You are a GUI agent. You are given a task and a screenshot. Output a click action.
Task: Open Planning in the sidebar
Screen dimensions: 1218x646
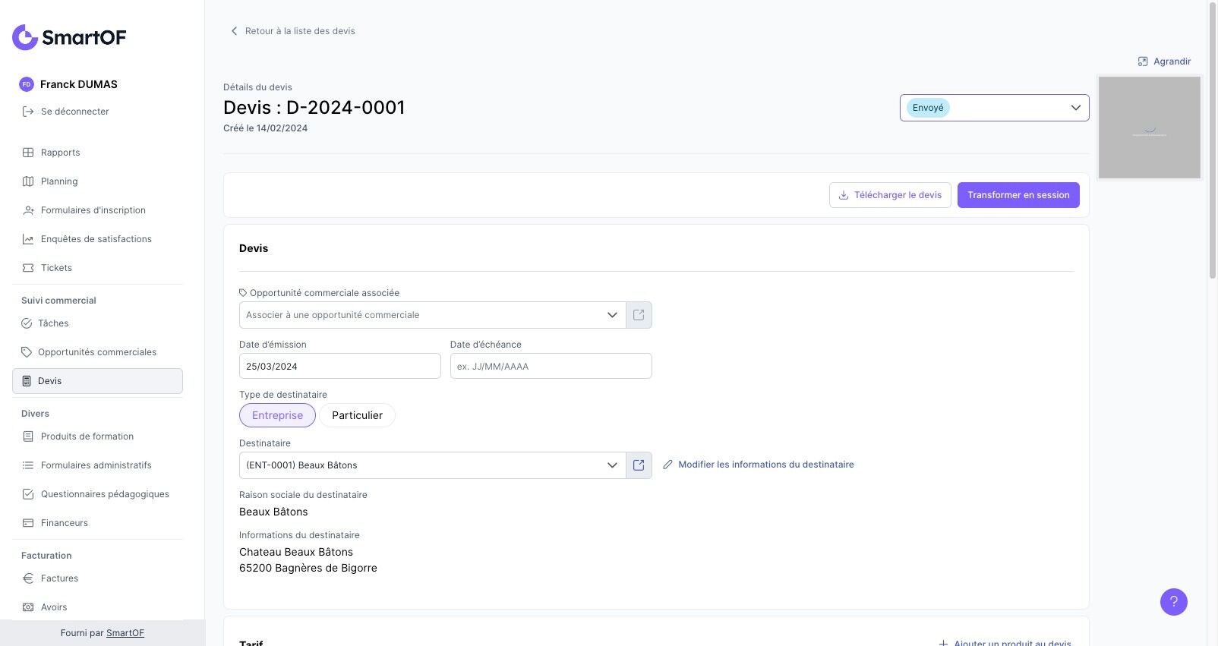(59, 181)
